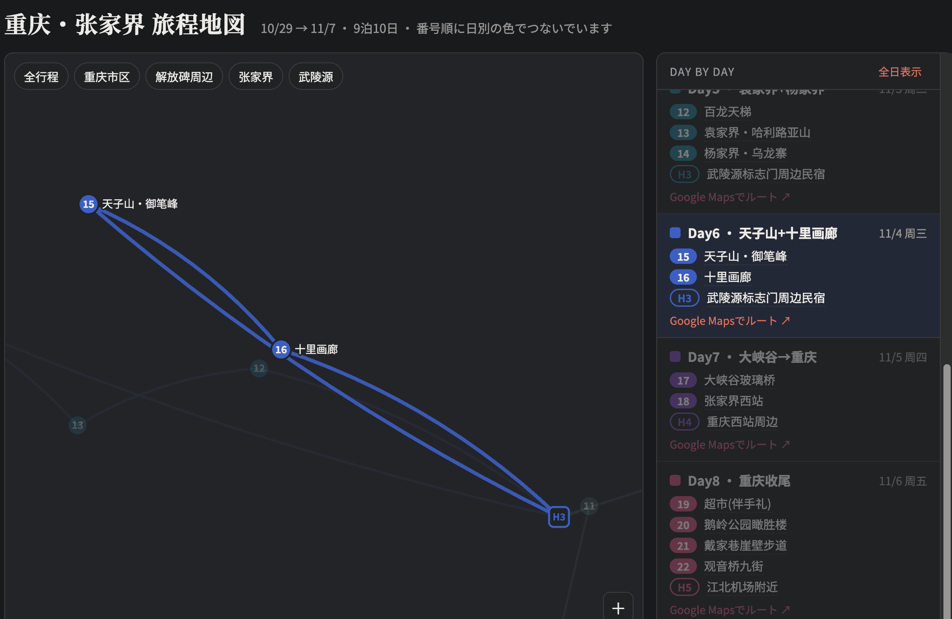
Task: Click faded map marker 11
Action: point(589,506)
